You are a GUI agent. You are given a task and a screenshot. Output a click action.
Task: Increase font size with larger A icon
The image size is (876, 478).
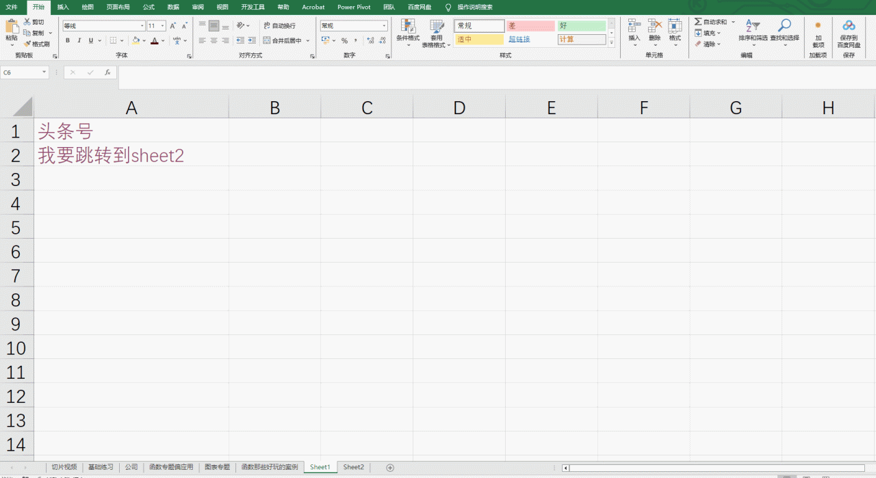[173, 25]
